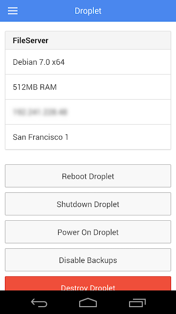The image size is (176, 314).
Task: Tap the red Destroy Droplet button
Action: click(x=88, y=284)
